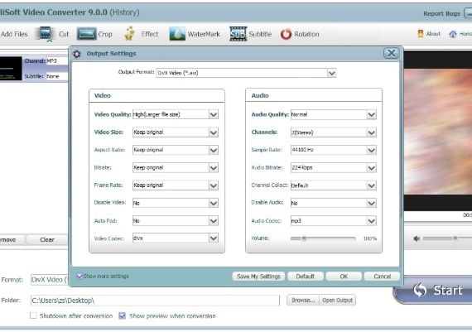This screenshot has width=472, height=332.
Task: Click the Browse... button
Action: [303, 300]
